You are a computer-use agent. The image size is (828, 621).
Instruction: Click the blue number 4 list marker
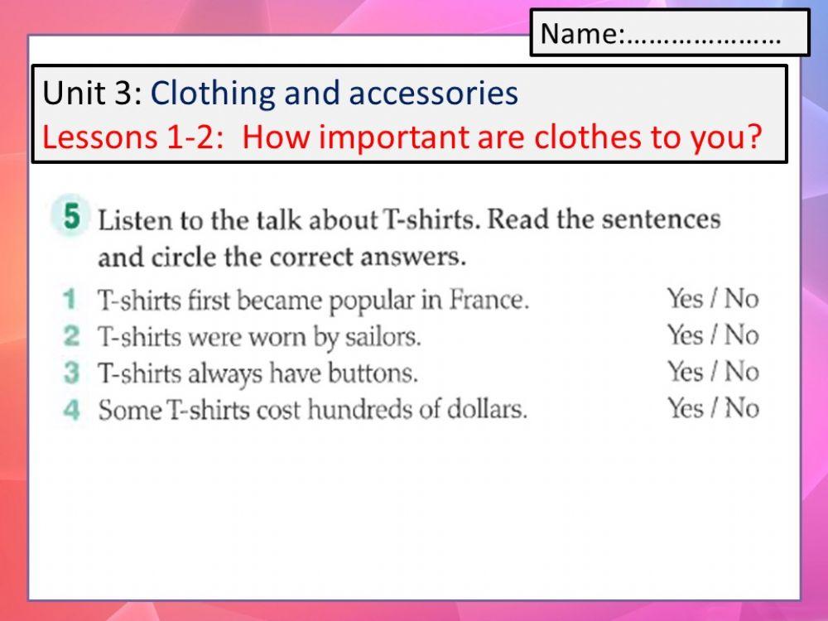[x=72, y=410]
